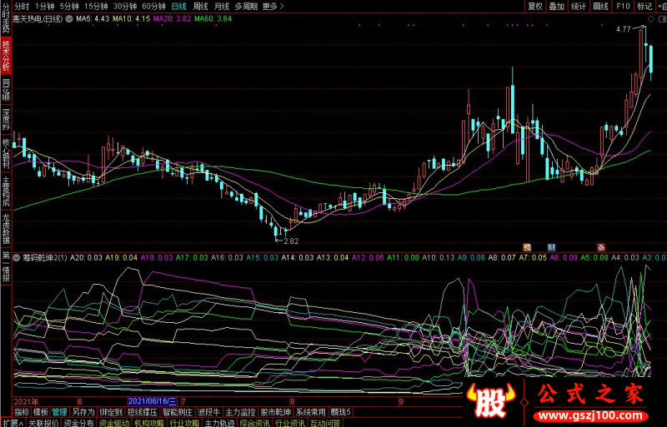
Task: Select the 30分钟 period tab
Action: click(124, 6)
